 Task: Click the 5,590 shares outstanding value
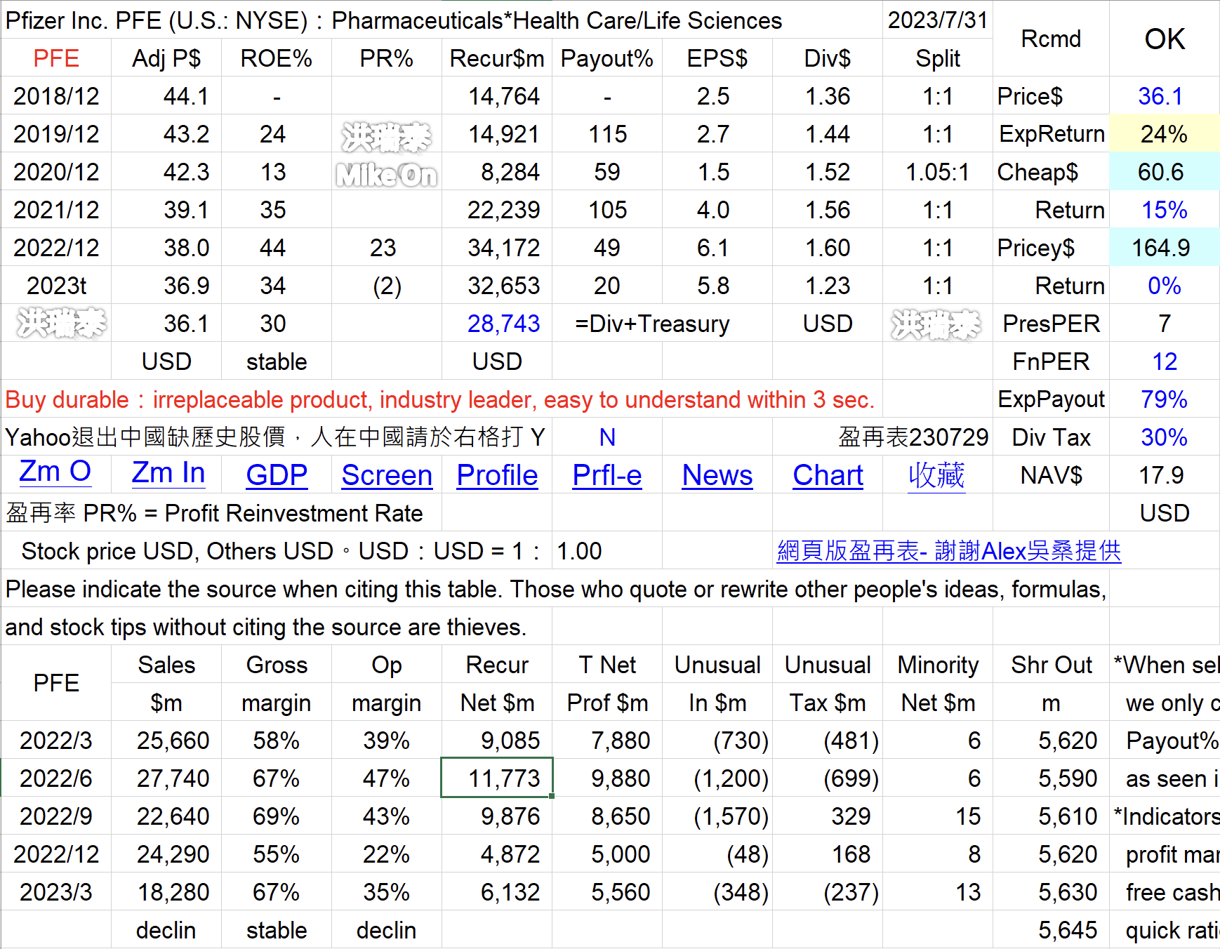pos(1051,778)
